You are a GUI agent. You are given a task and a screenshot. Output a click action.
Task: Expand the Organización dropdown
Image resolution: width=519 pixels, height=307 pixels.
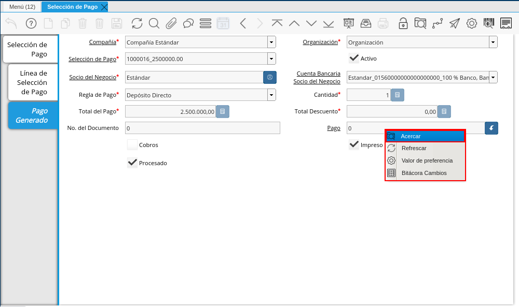(493, 42)
